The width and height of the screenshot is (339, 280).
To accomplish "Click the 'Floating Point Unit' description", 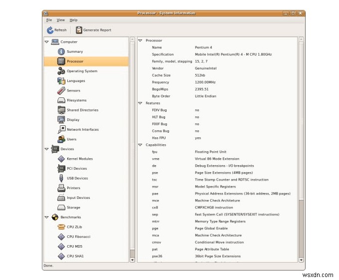I will click(x=210, y=152).
